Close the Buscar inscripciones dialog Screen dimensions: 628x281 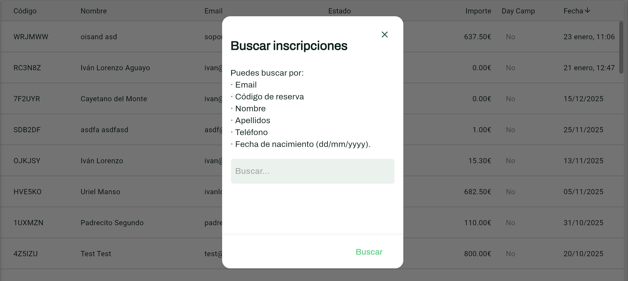click(x=384, y=35)
